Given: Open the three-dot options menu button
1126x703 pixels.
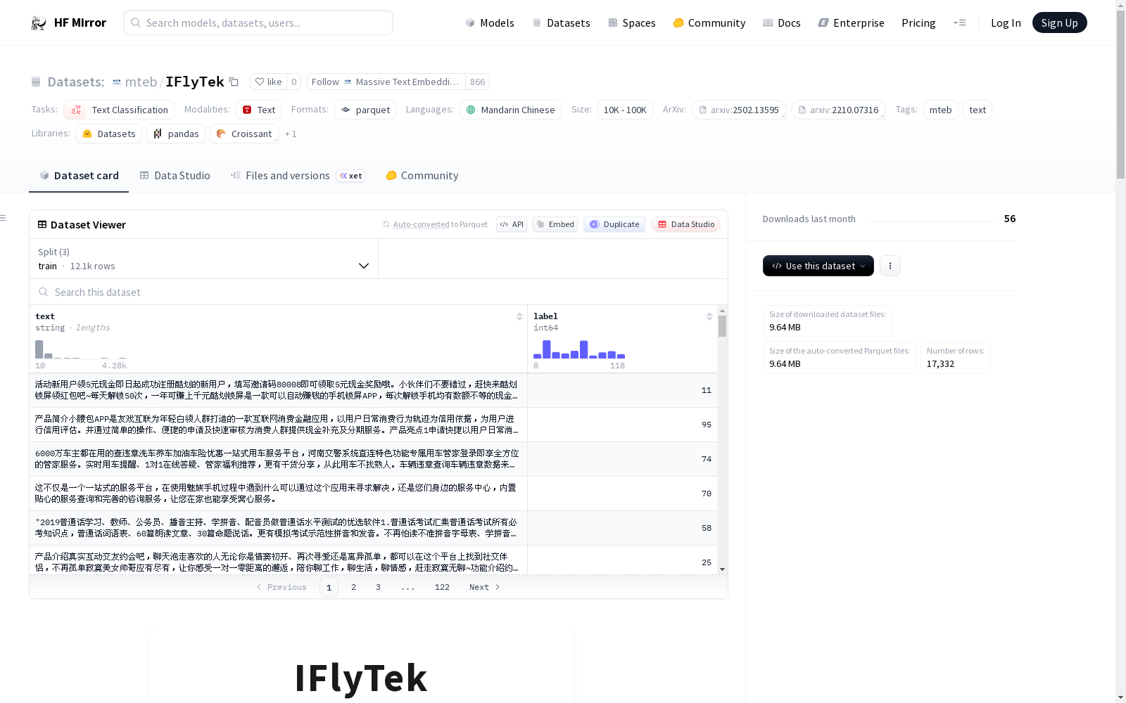Looking at the screenshot, I should click(890, 266).
